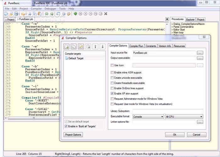This screenshot has height=157, width=220.
Task: Start the debugger with the bug icon
Action: (x=75, y=14)
